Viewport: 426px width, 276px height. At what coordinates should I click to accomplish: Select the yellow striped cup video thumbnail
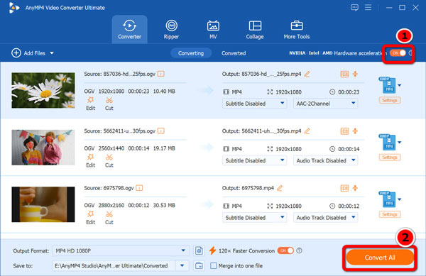click(43, 204)
